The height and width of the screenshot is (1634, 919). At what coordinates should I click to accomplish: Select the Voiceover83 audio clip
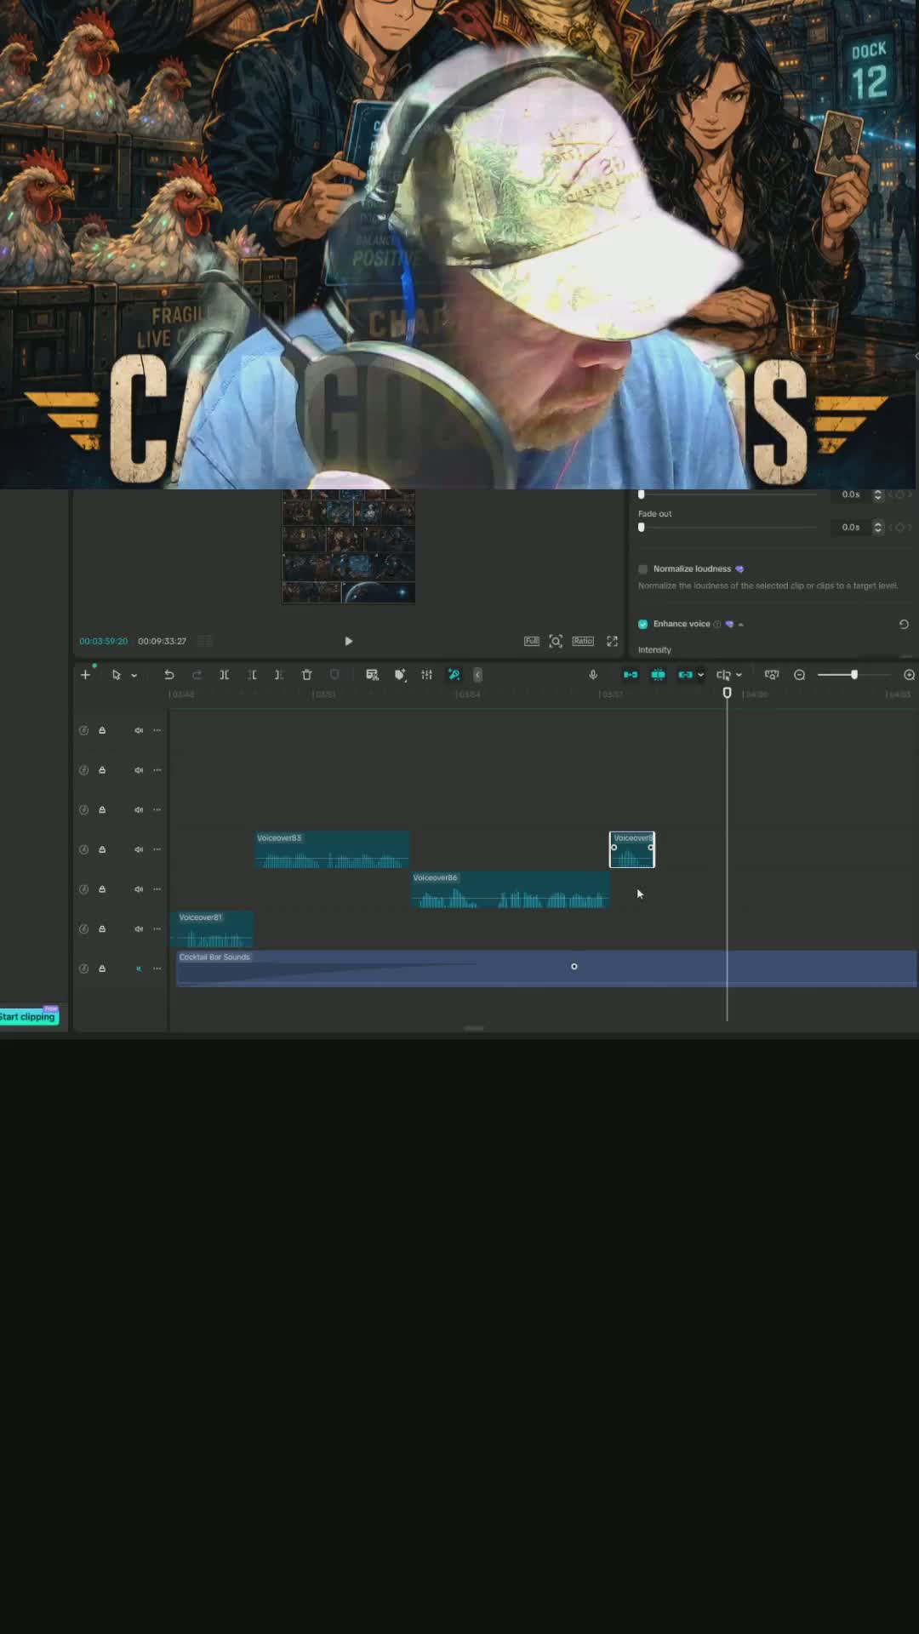tap(333, 849)
